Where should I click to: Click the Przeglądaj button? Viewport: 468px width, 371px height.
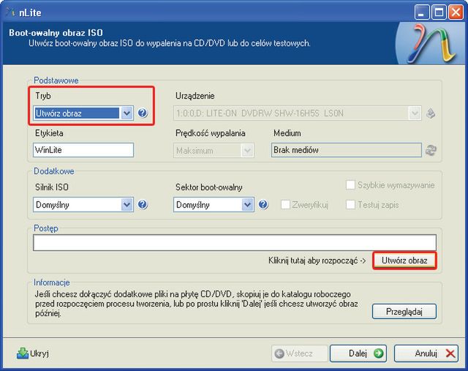(404, 312)
